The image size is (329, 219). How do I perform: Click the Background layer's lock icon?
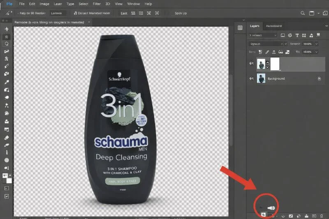tap(319, 78)
